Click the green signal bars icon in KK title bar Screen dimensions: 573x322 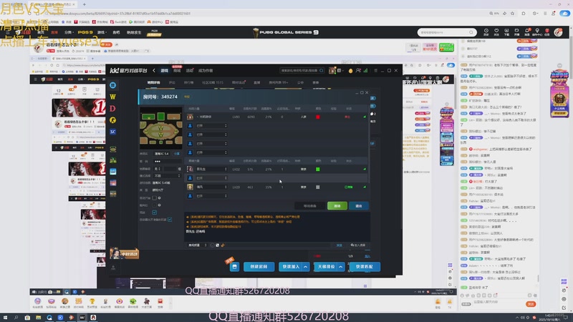[365, 70]
